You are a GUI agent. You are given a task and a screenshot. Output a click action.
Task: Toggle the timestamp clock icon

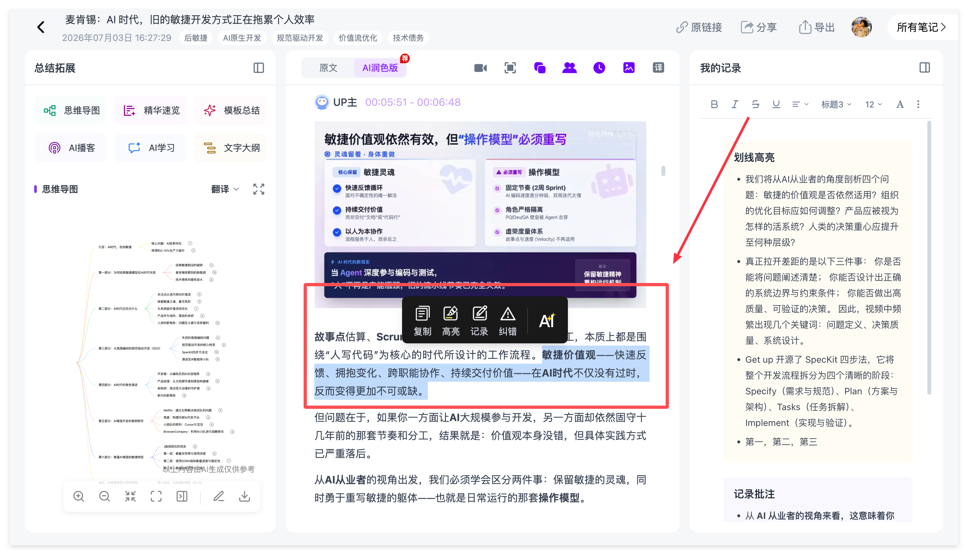pyautogui.click(x=599, y=68)
